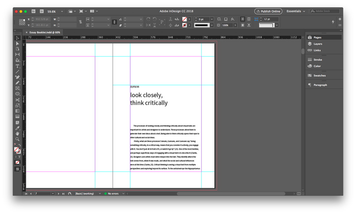Open the page number dropdown
The image size is (356, 214).
point(53,194)
